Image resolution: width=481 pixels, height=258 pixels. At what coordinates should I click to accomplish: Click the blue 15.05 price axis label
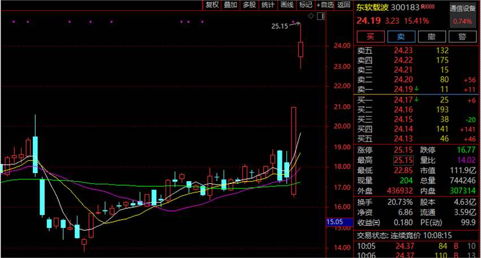[339, 222]
